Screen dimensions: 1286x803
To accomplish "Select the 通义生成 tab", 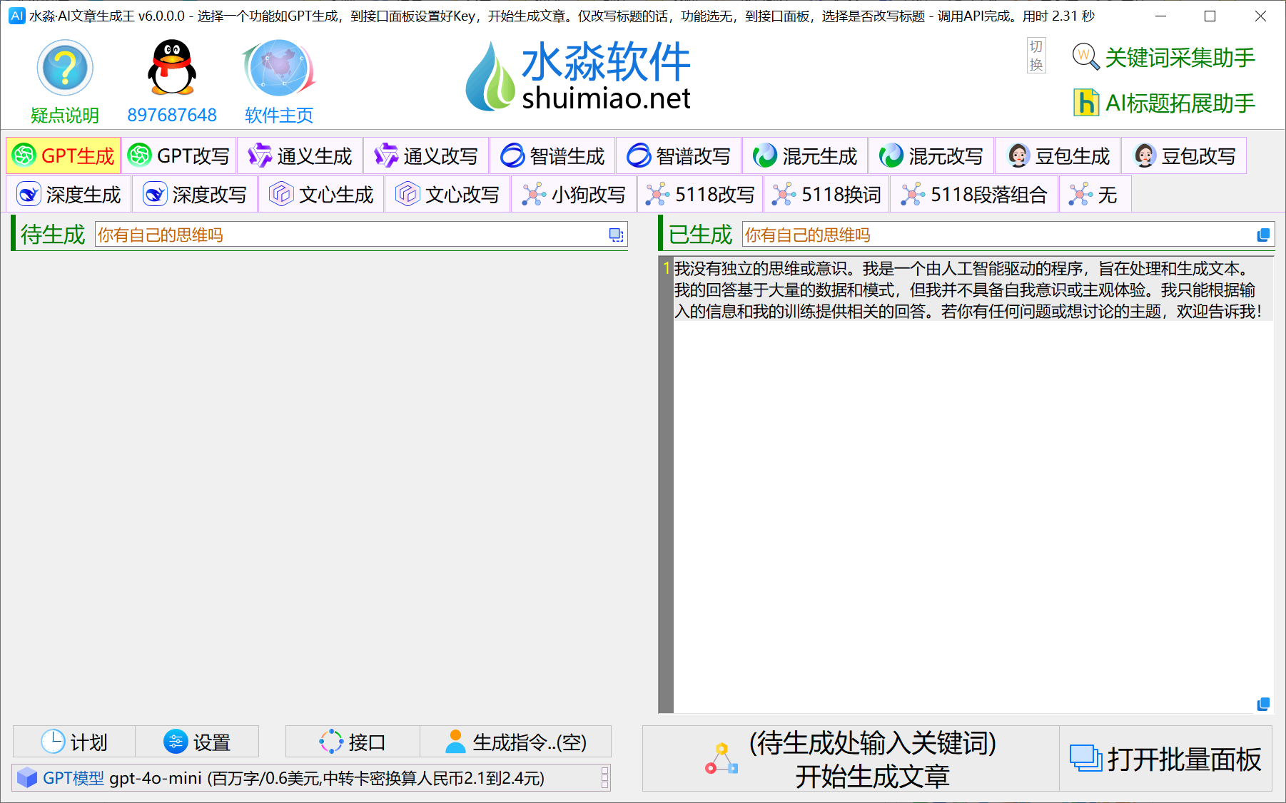I will [300, 156].
